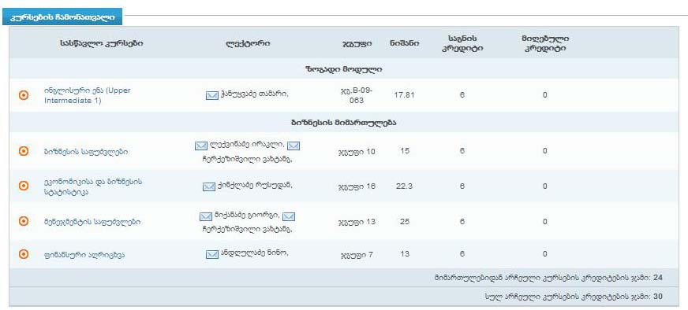
Task: Click the ზოგადი მოდული section header
Action: 343,69
